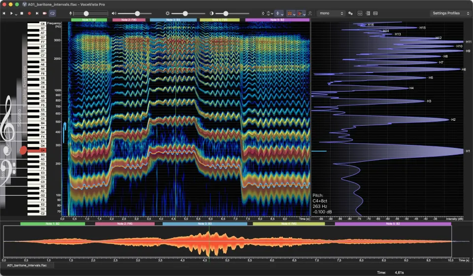Viewport: 473px width, 276px height.
Task: Adjust the spectrogram contrast slider
Action: tap(232, 13)
